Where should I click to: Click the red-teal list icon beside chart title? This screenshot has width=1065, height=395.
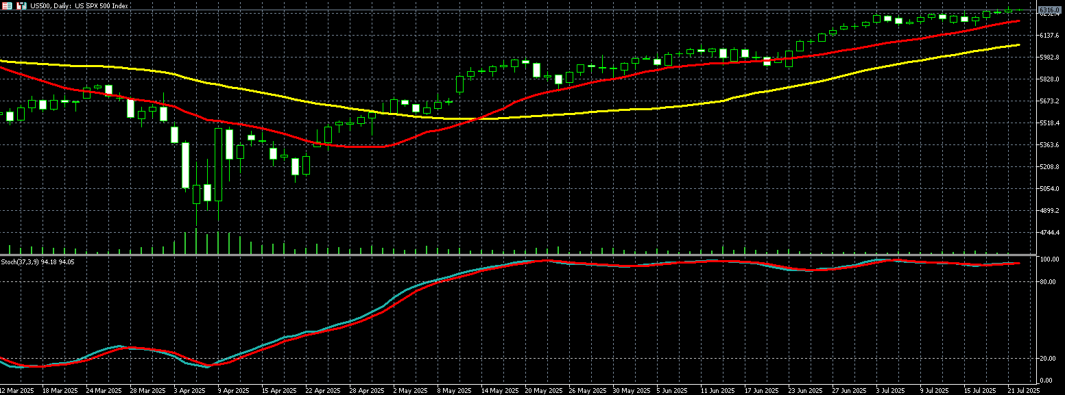[8, 5]
